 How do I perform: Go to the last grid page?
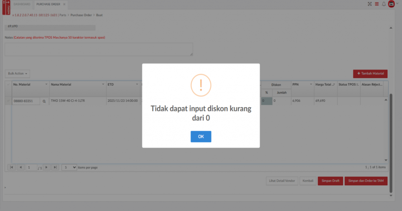(x=55, y=167)
